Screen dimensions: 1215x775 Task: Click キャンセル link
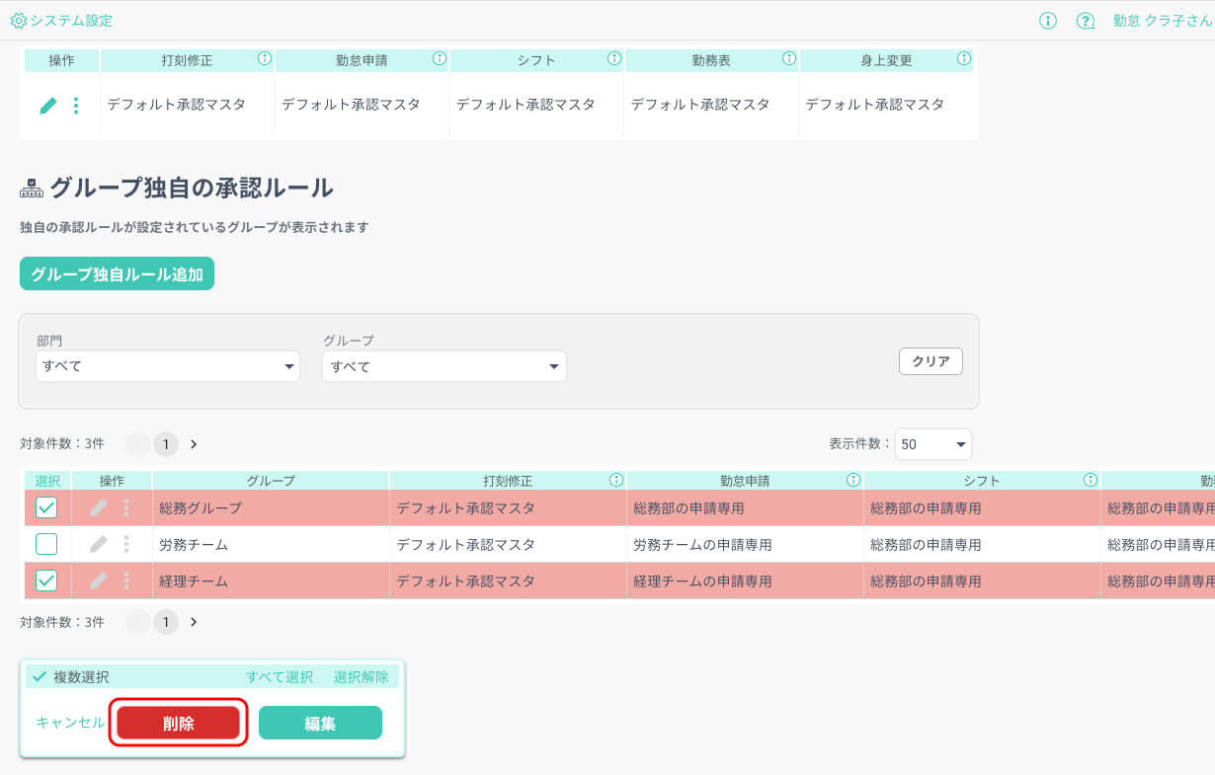[x=70, y=723]
